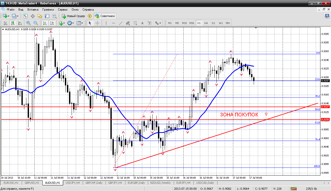Switch to the EURUSD,H1 chart tab
Viewport: 331px width, 191px height.
[x=11, y=183]
